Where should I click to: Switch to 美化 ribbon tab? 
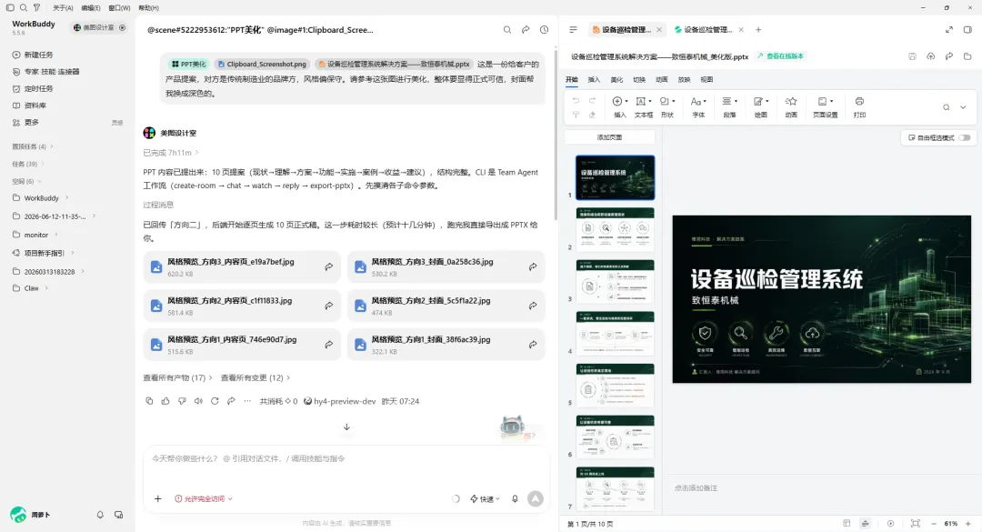(x=616, y=80)
